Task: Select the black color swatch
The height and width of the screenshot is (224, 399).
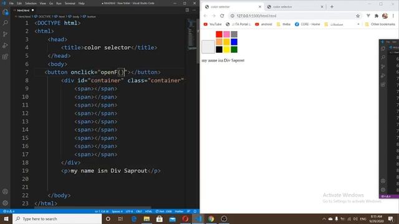Action: click(219, 49)
